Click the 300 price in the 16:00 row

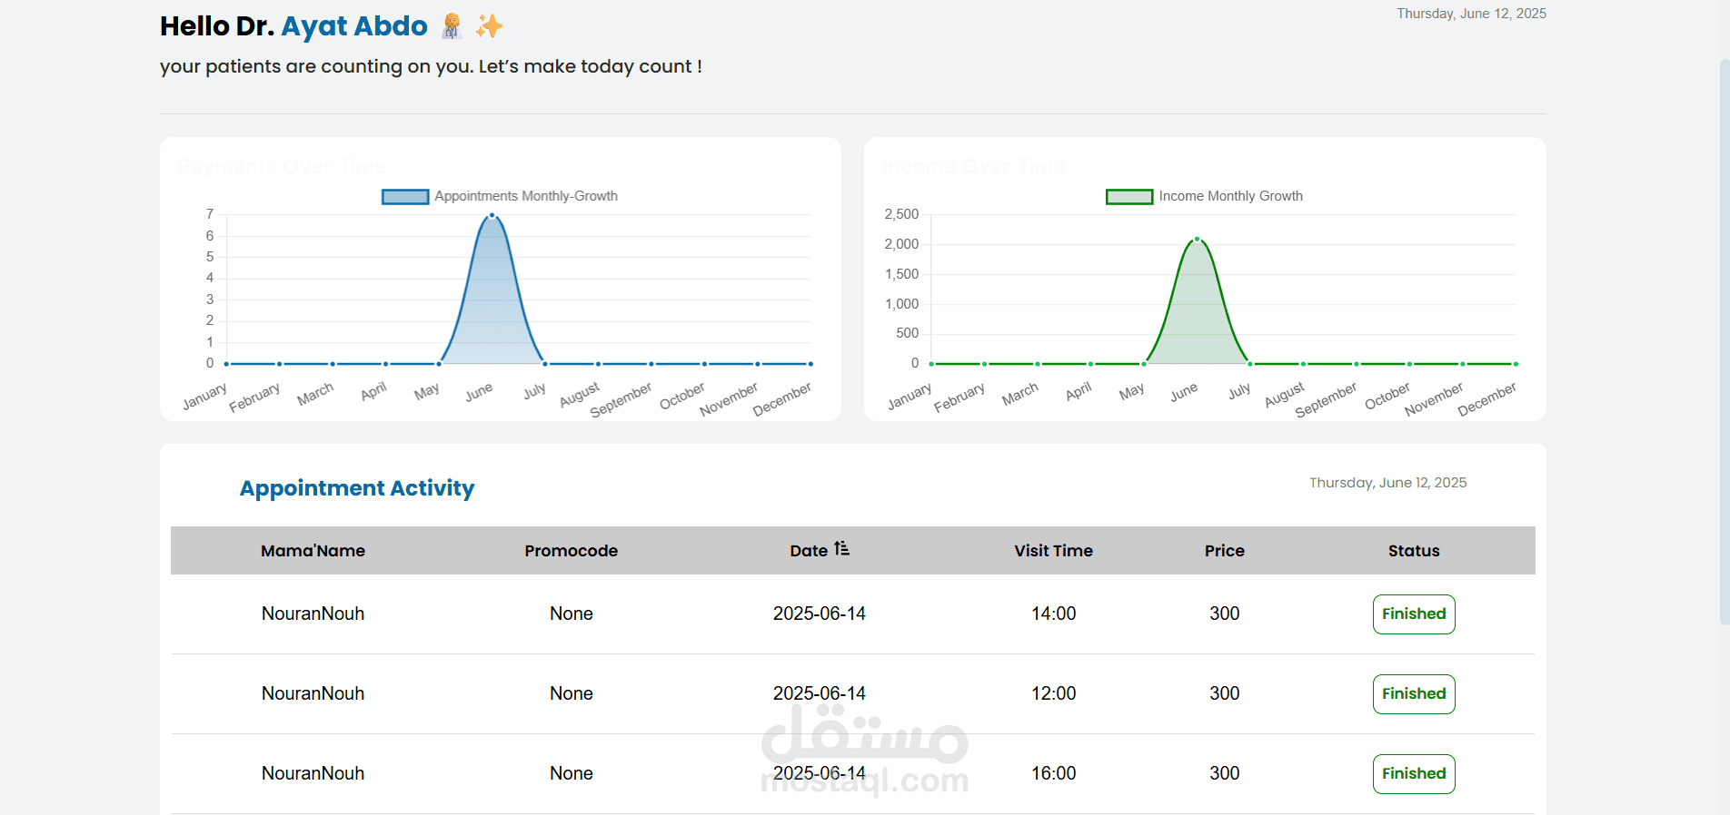point(1224,773)
